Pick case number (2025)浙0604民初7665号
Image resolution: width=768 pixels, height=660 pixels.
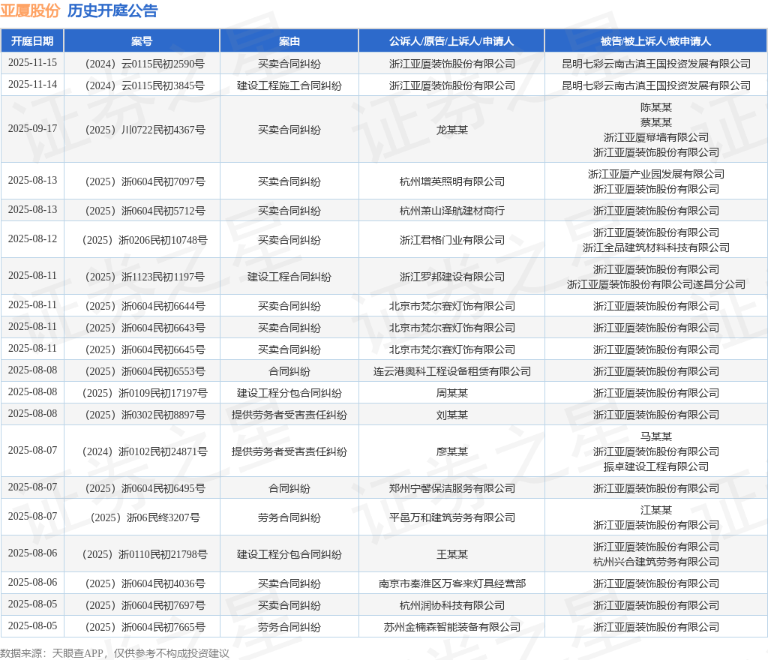142,627
